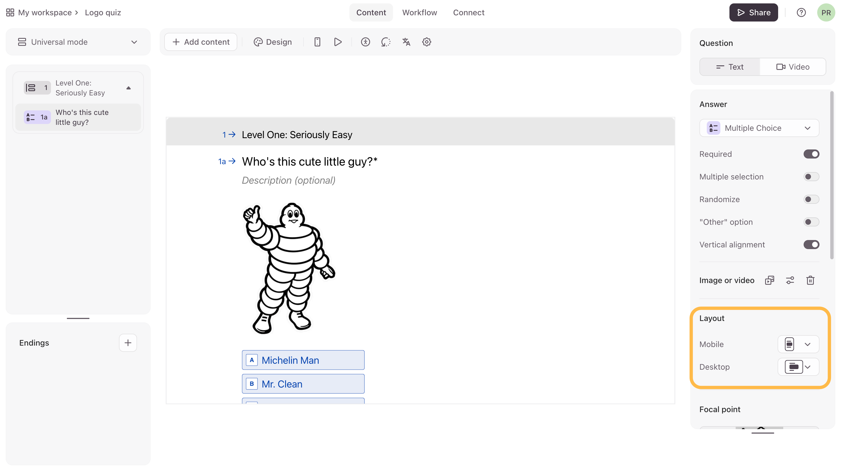Select Text question type

[x=730, y=67]
